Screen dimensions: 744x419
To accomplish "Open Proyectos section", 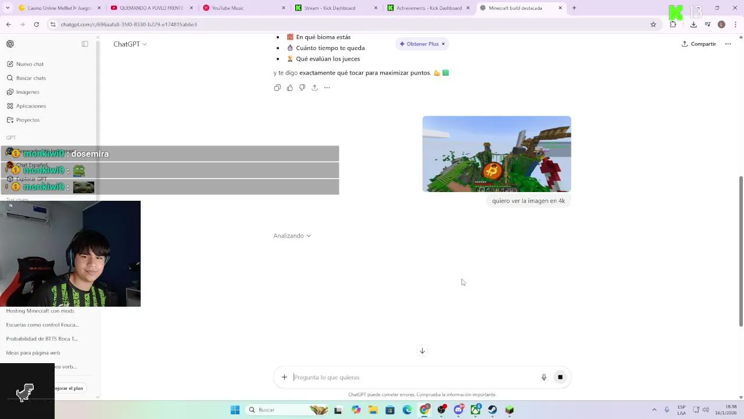I will coord(28,120).
